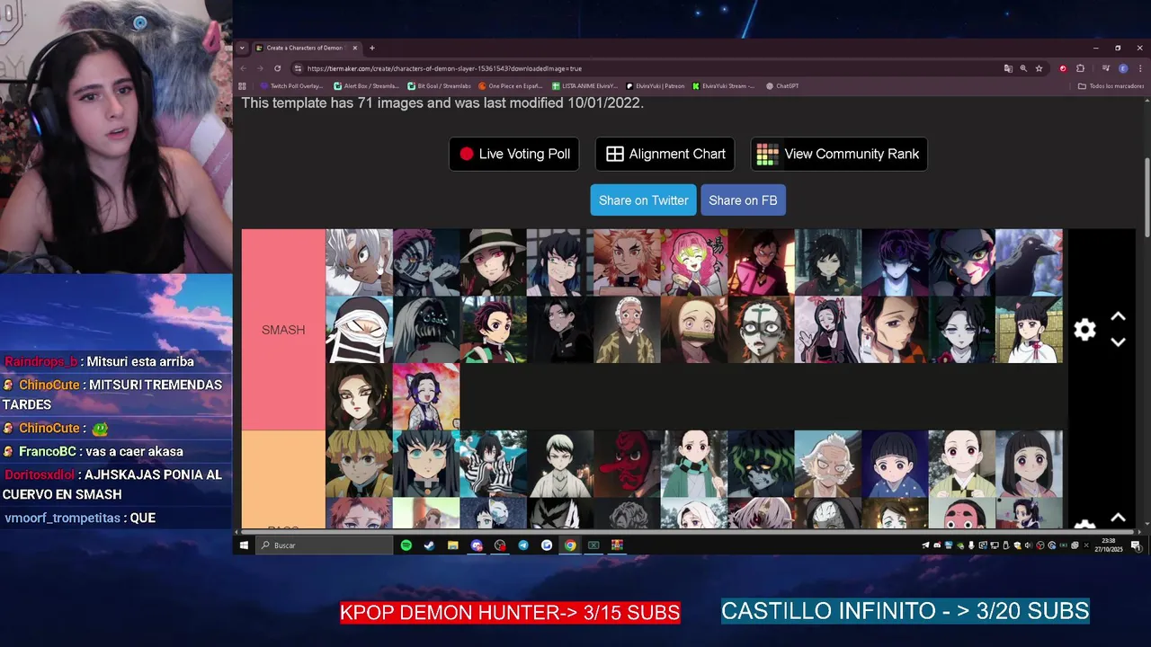Open the Alignment Chart
The image size is (1151, 647).
point(665,154)
